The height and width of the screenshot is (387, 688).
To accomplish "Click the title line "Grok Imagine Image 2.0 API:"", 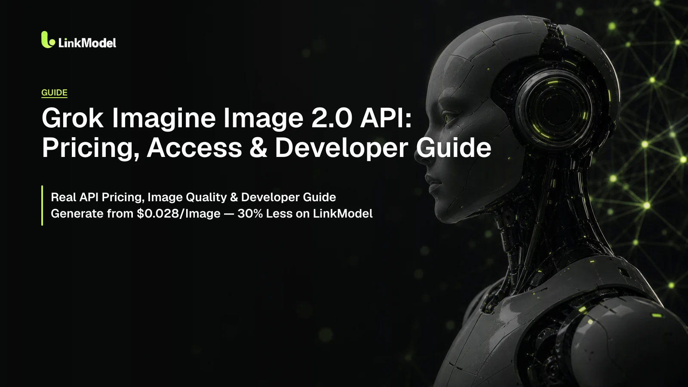I will click(227, 118).
